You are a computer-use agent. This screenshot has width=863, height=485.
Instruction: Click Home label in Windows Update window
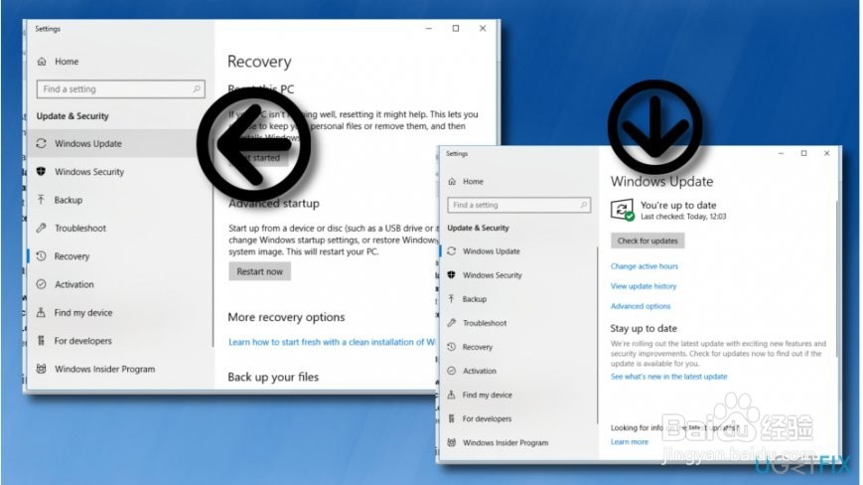coord(473,181)
